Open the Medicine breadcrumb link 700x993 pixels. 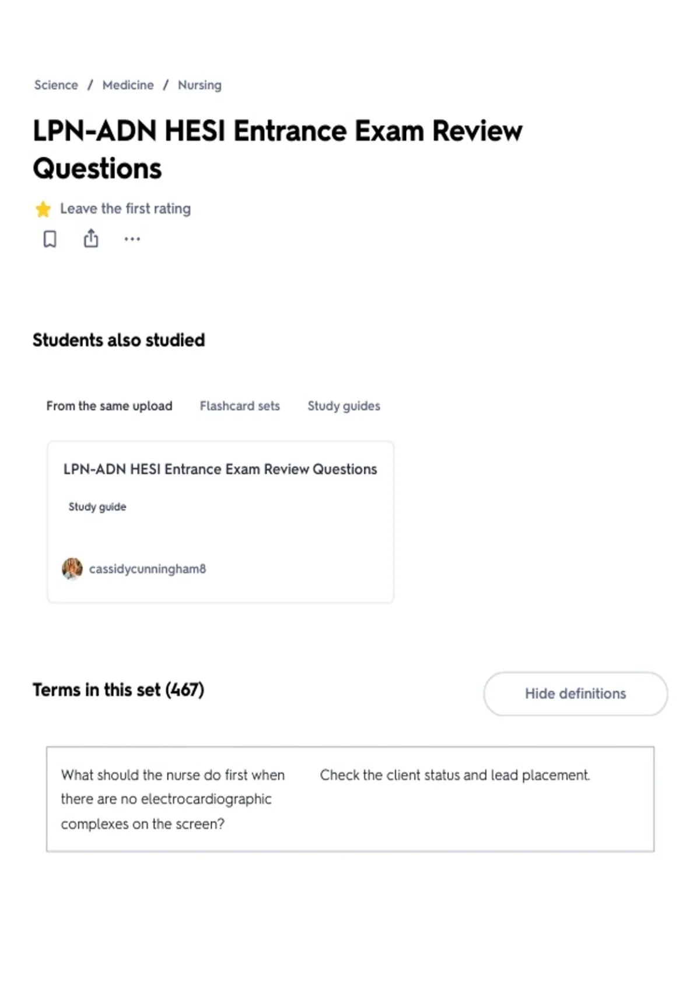pyautogui.click(x=128, y=85)
